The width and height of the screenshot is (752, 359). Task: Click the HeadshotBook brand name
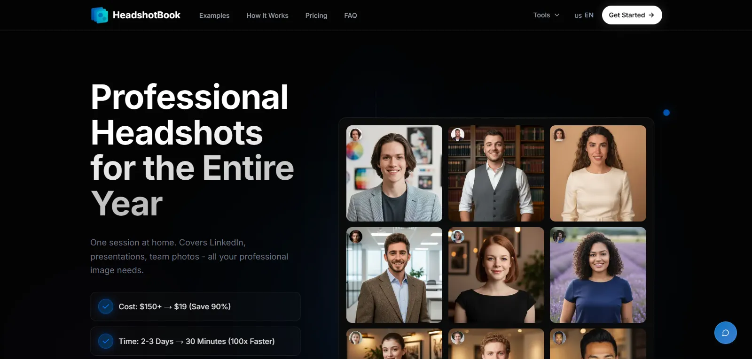point(147,15)
